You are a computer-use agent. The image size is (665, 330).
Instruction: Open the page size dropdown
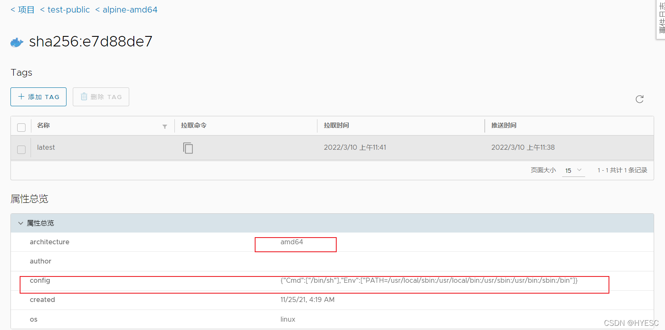pos(573,170)
